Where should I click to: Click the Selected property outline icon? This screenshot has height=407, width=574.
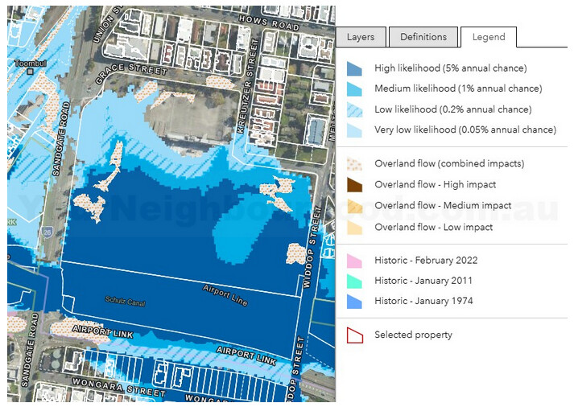point(354,335)
